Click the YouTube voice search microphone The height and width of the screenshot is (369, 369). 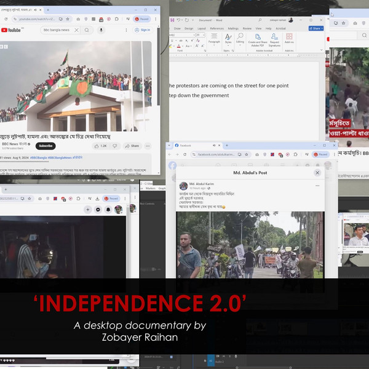[x=101, y=30]
